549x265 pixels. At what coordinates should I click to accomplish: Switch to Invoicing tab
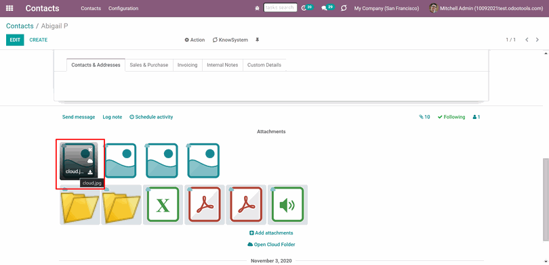(x=187, y=65)
